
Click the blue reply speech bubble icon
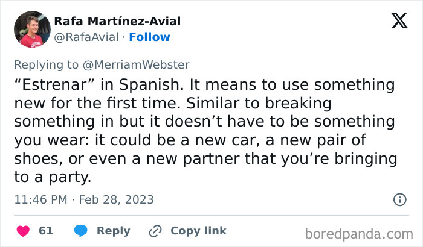click(x=82, y=231)
